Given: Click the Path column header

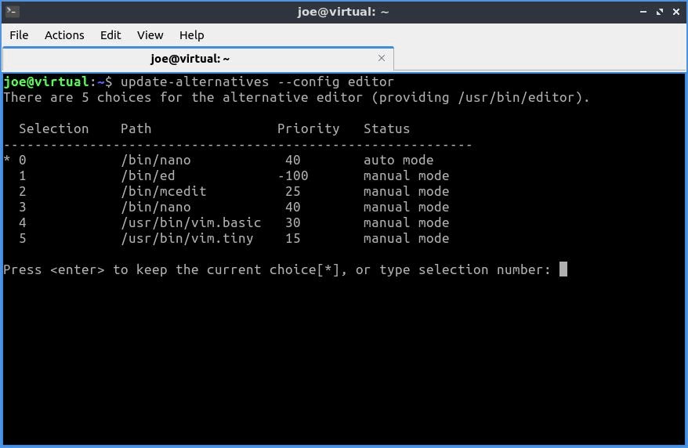Looking at the screenshot, I should coord(136,128).
